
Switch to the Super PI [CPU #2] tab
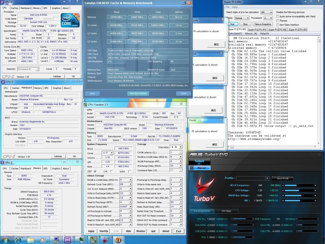277,29
